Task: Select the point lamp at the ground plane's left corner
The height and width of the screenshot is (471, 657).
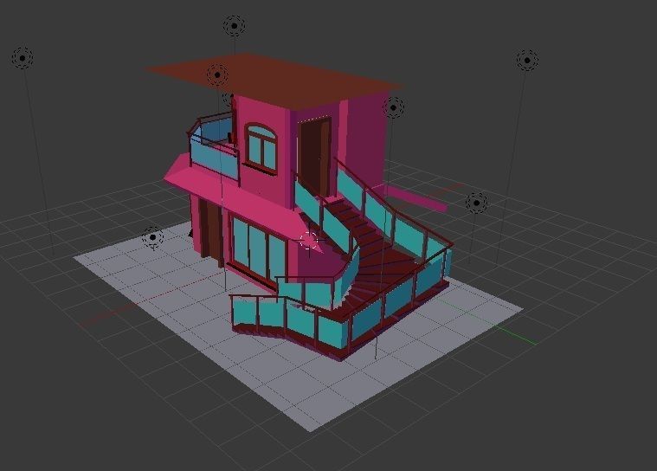Action: 153,237
